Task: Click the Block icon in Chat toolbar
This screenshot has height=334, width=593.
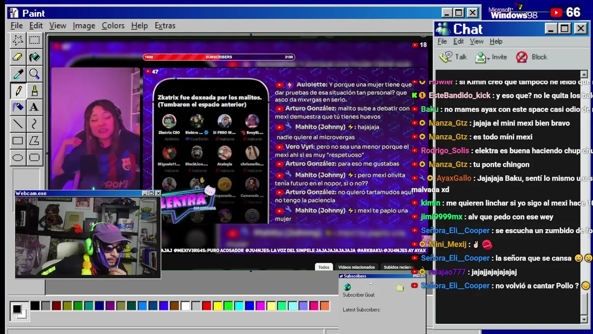Action: [522, 57]
